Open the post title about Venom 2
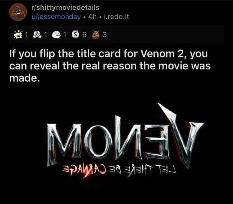 coord(110,66)
